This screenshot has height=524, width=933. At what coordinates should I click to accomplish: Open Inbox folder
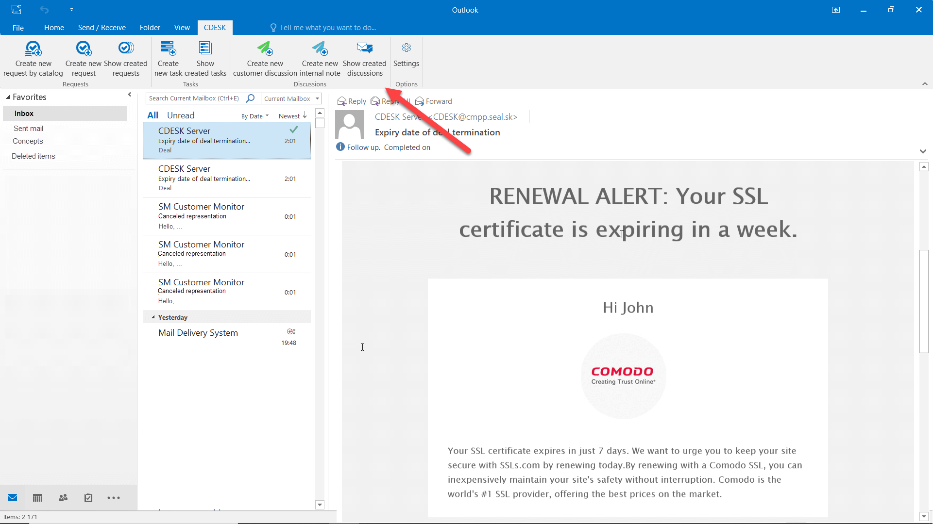coord(65,114)
